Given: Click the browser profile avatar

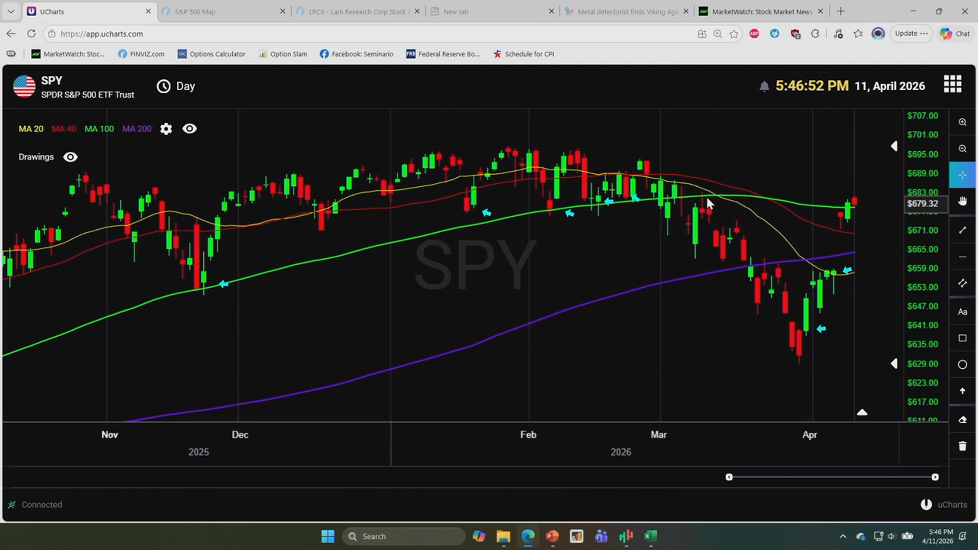Looking at the screenshot, I should click(x=878, y=34).
